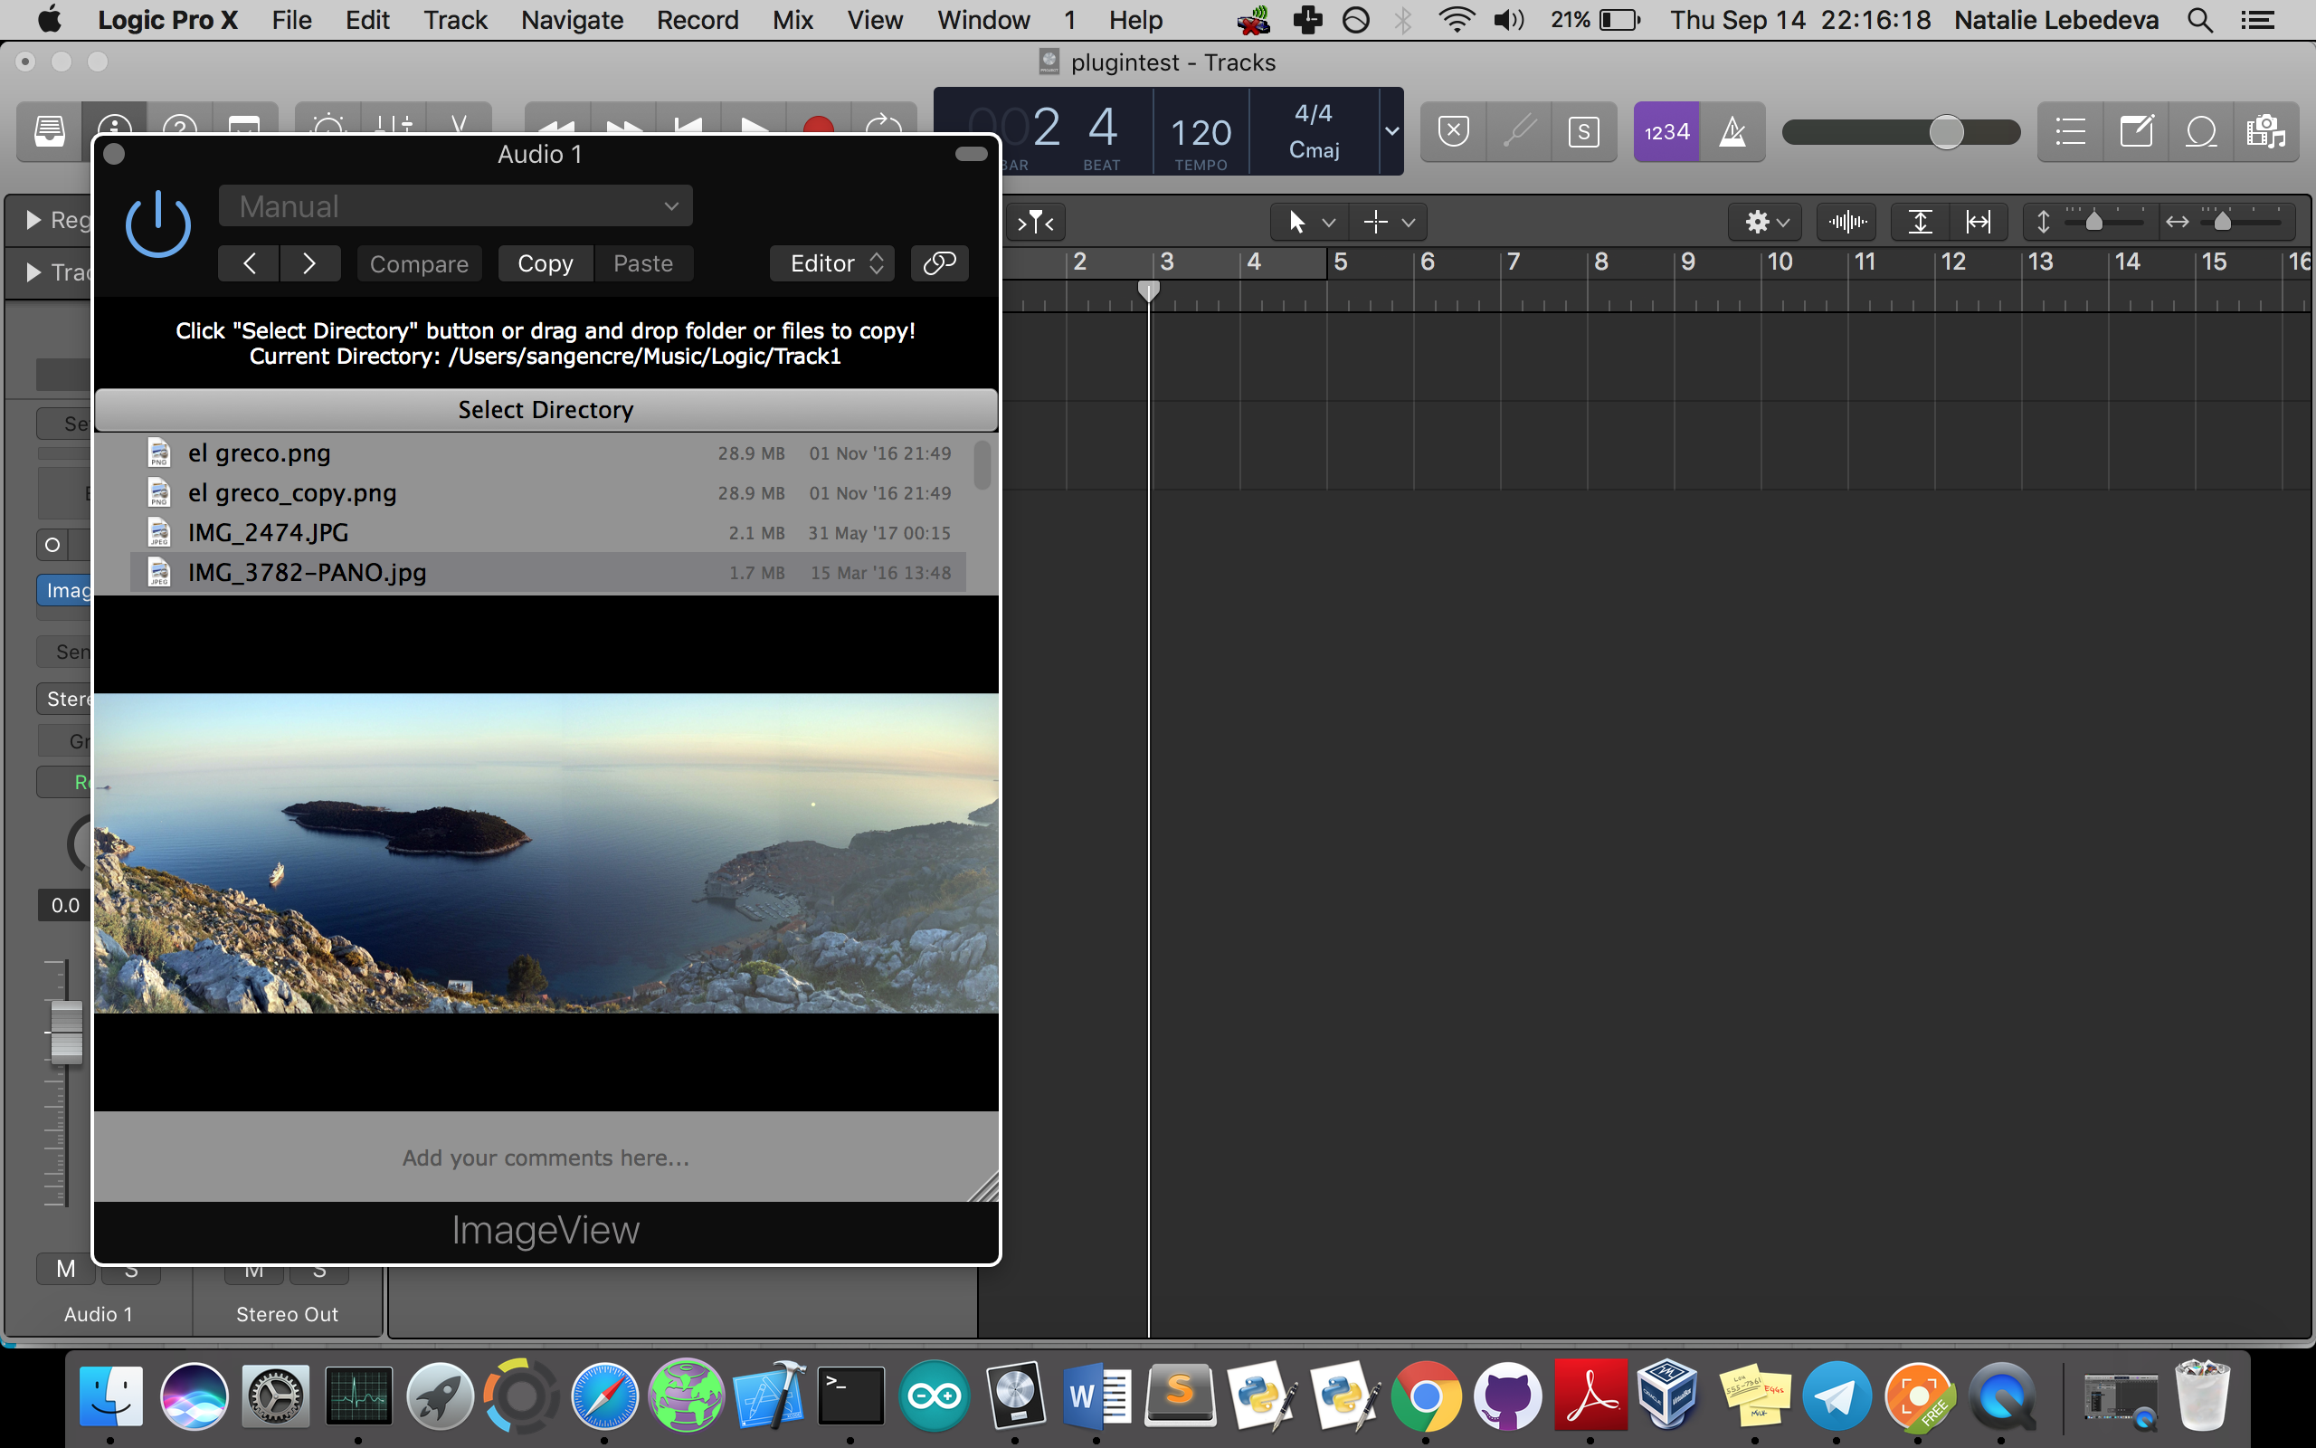Open the Mix menu
Image resolution: width=2316 pixels, height=1448 pixels.
pos(793,20)
